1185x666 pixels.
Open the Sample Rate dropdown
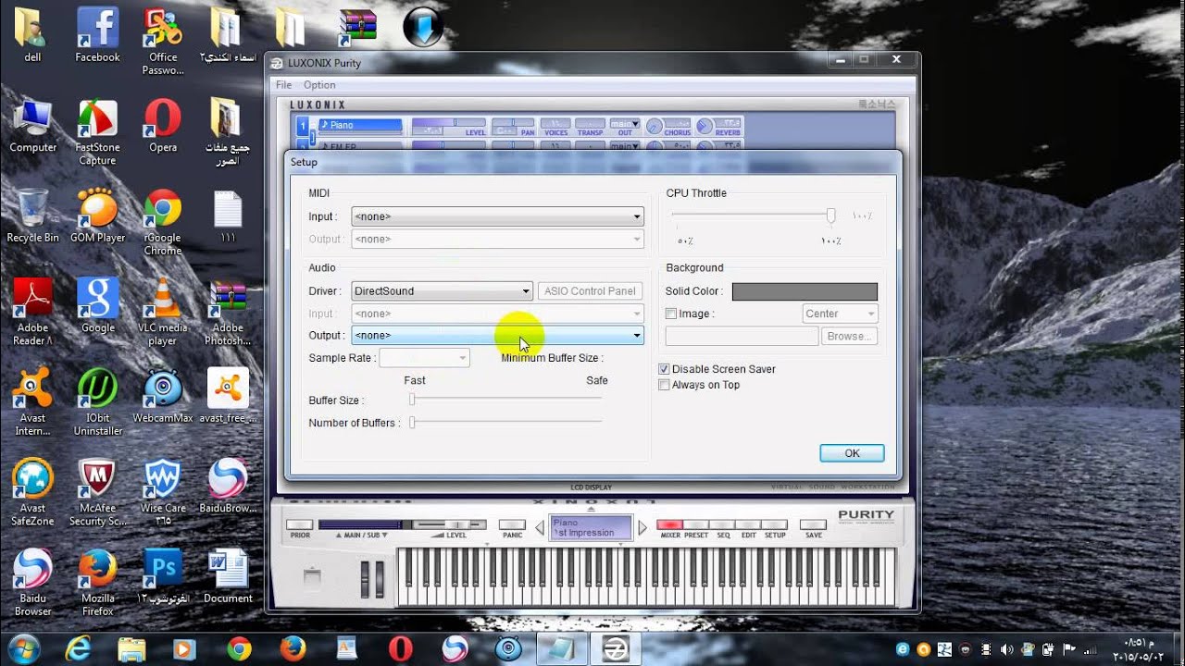[x=425, y=358]
